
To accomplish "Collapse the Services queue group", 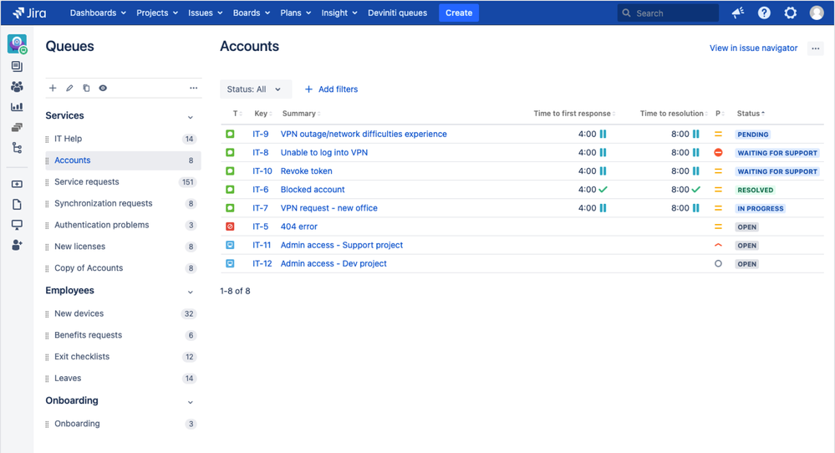I will point(190,117).
